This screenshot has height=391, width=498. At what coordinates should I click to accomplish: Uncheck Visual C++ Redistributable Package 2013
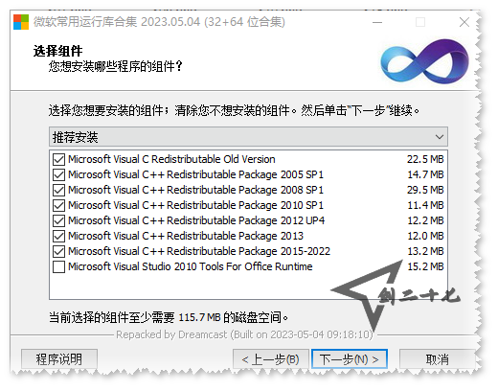pyautogui.click(x=58, y=236)
